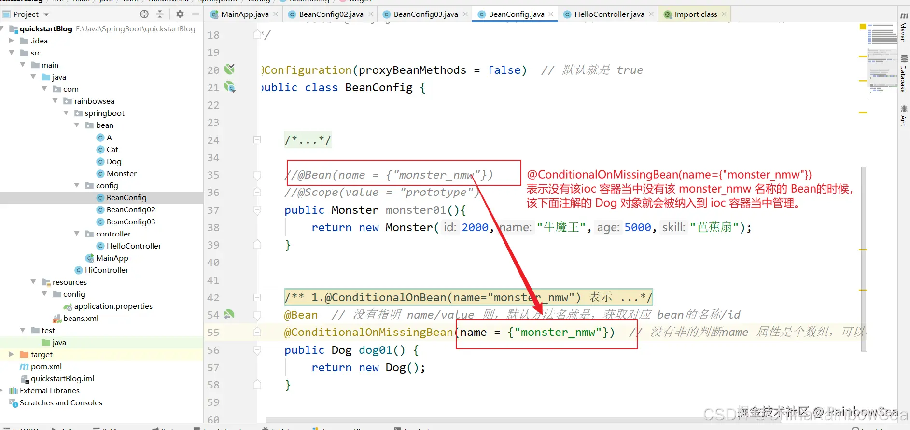Collapse the resources folder arrow
Viewport: 910px width, 430px height.
click(33, 282)
